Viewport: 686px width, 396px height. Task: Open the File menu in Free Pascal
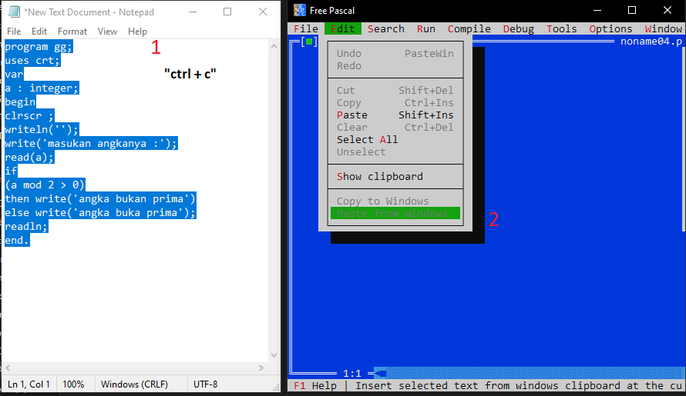[x=306, y=28]
